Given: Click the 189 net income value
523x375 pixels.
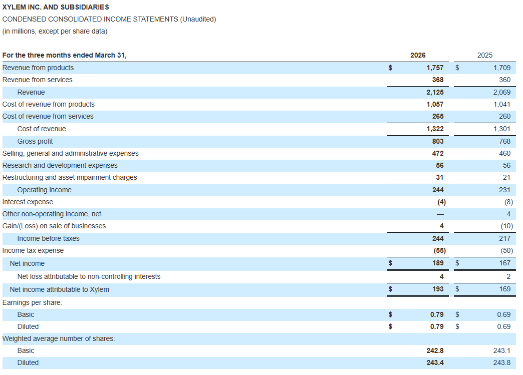Looking at the screenshot, I should click(x=438, y=263).
